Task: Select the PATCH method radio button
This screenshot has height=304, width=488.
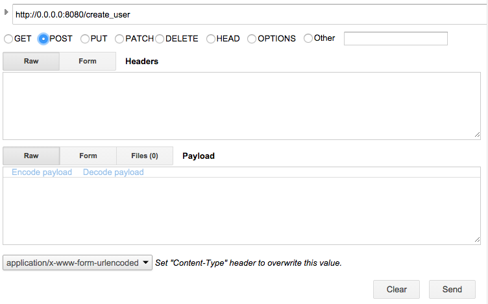Action: click(119, 39)
